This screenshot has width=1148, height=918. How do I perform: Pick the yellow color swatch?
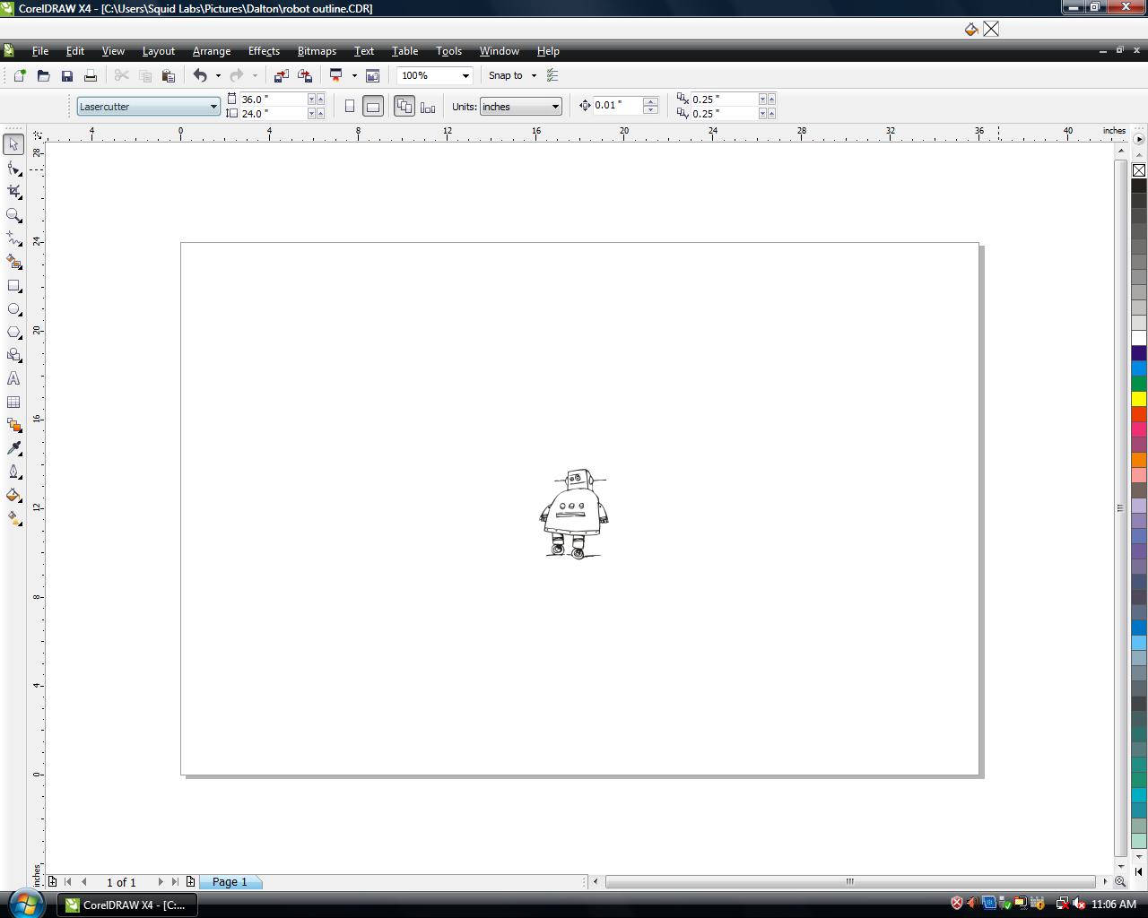(1139, 399)
